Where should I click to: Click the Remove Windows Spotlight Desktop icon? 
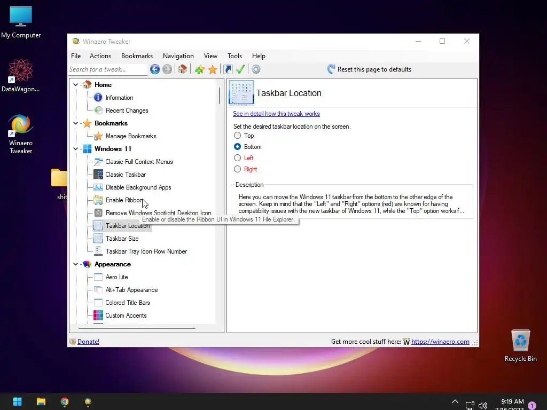click(98, 213)
